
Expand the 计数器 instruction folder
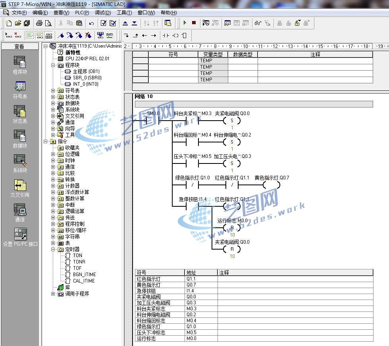53,186
